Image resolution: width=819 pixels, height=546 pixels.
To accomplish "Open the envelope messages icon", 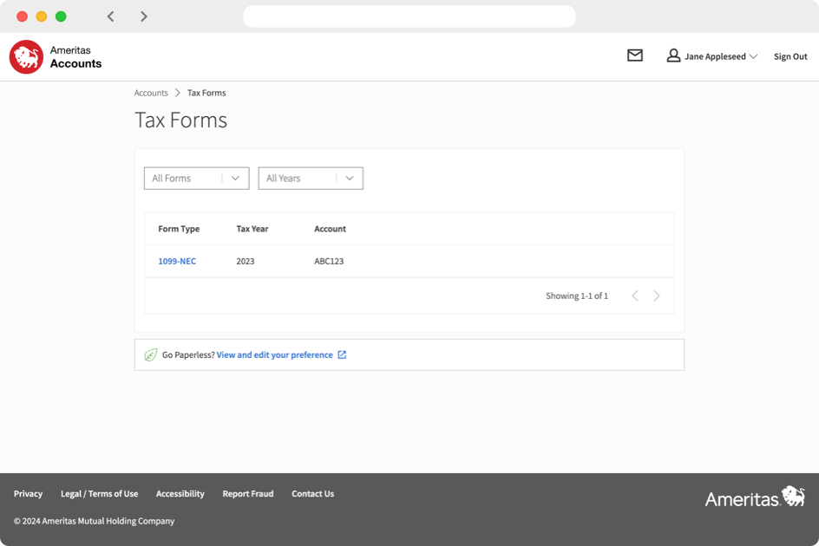I will [634, 55].
